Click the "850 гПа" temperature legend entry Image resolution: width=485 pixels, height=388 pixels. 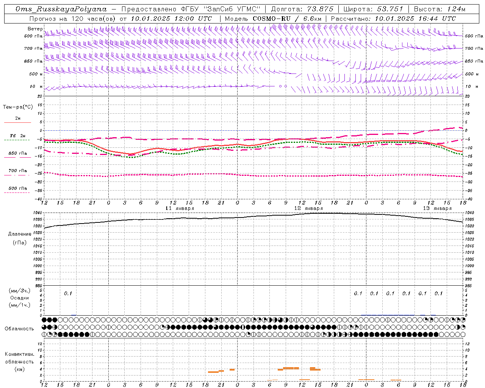tap(18, 153)
